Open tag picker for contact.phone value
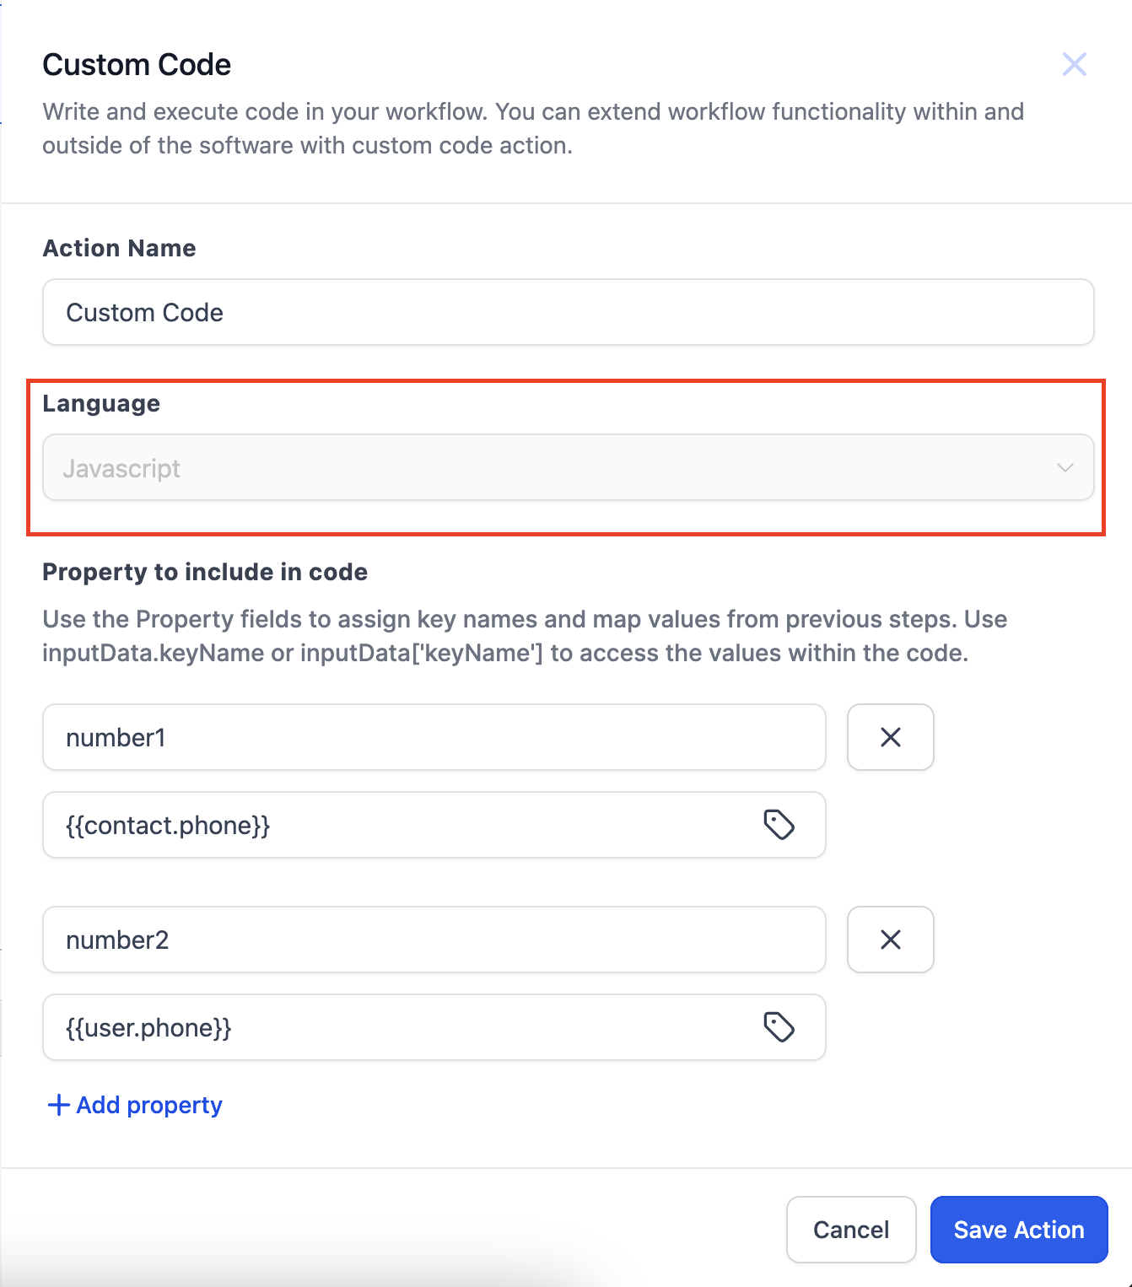 (x=779, y=825)
